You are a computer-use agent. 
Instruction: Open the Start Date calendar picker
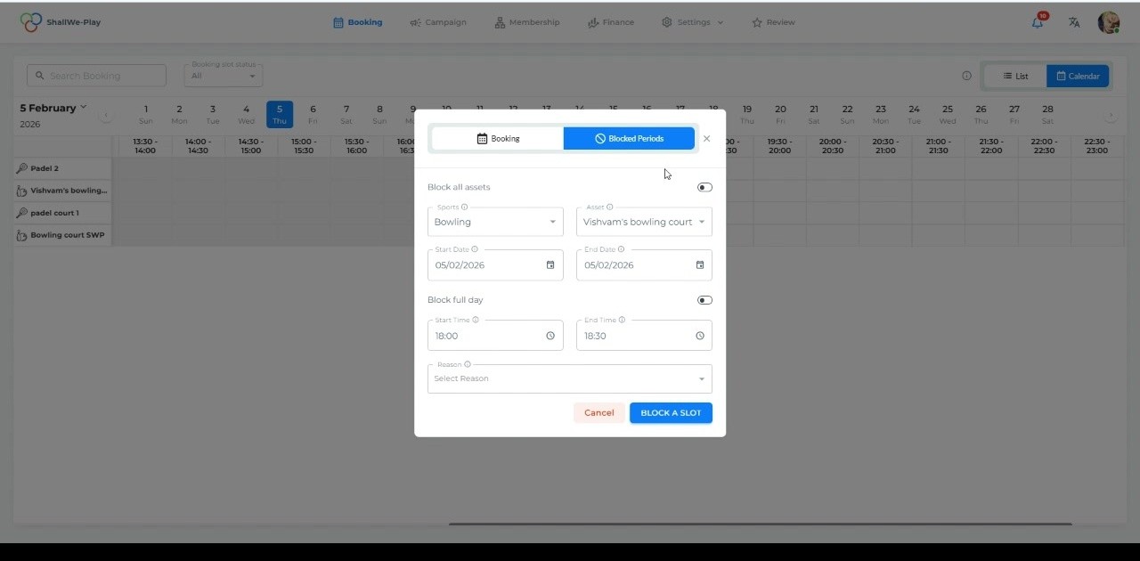click(550, 264)
